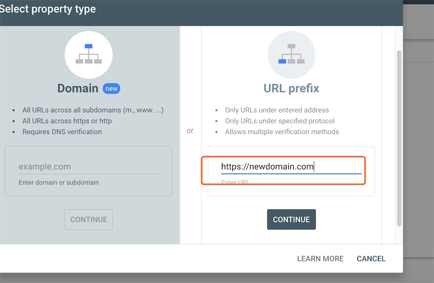Click 'All URLs across https or http'

(x=67, y=121)
